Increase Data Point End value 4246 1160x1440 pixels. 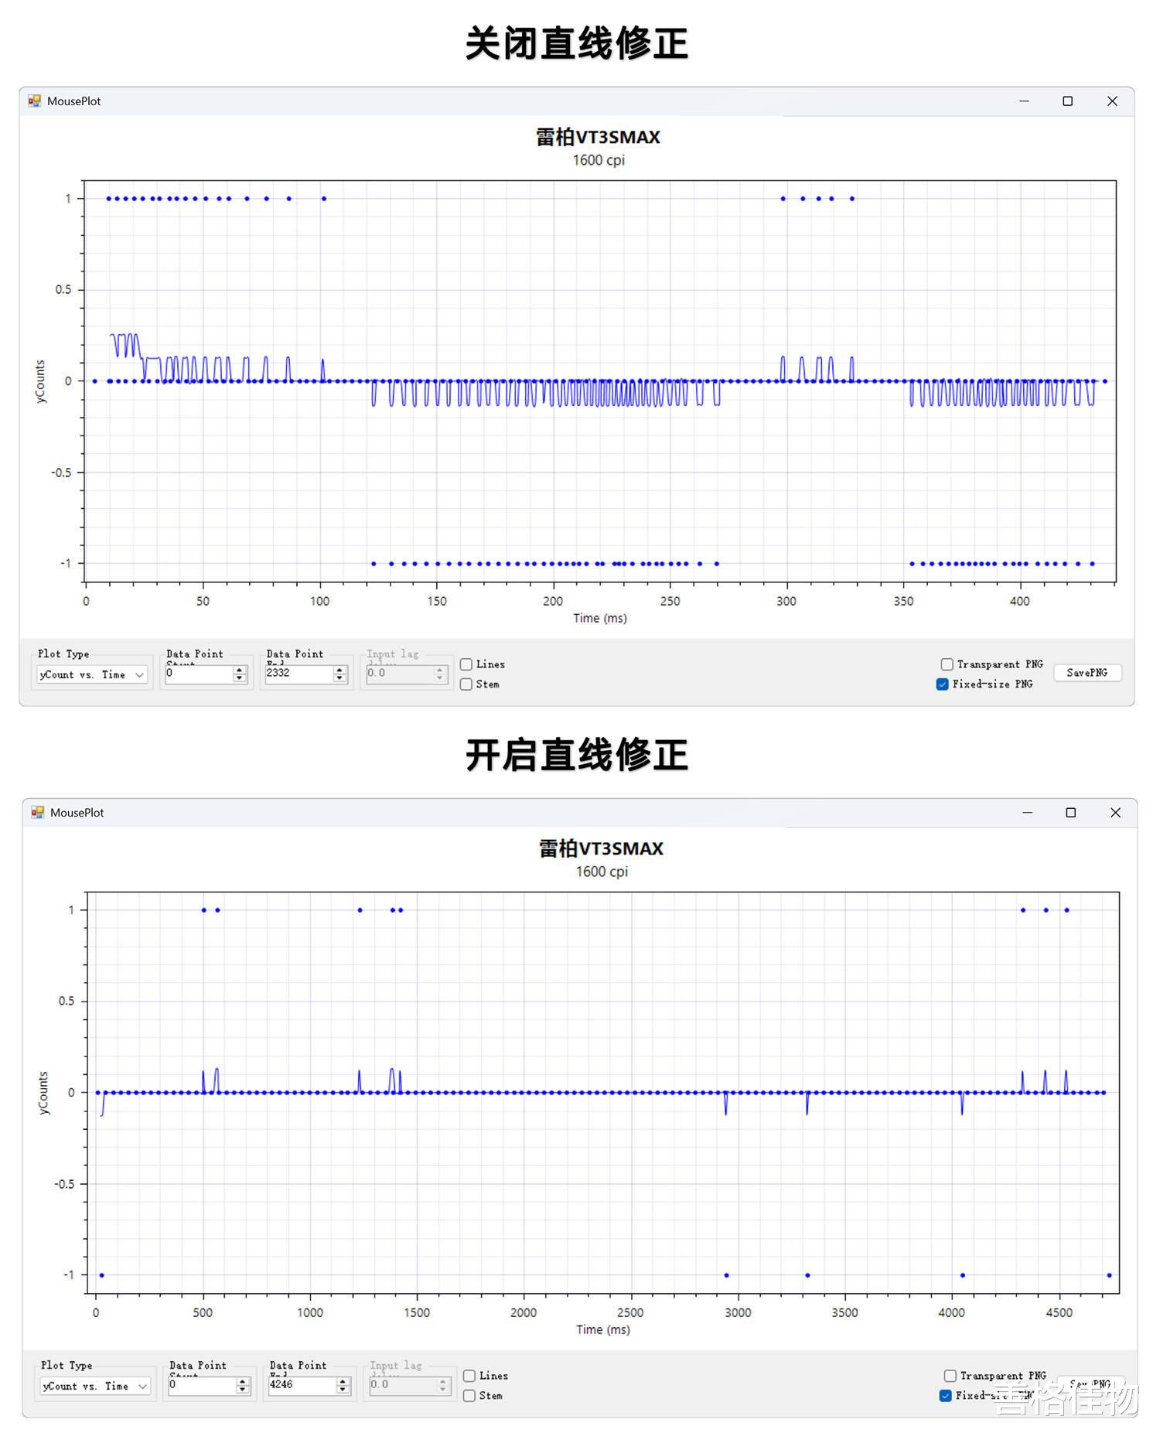coord(343,1381)
